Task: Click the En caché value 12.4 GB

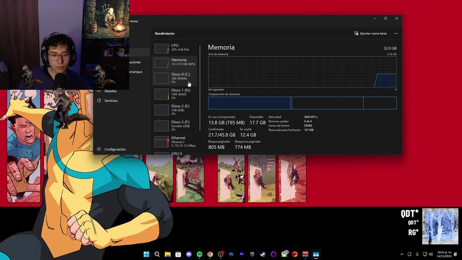Action: point(248,135)
